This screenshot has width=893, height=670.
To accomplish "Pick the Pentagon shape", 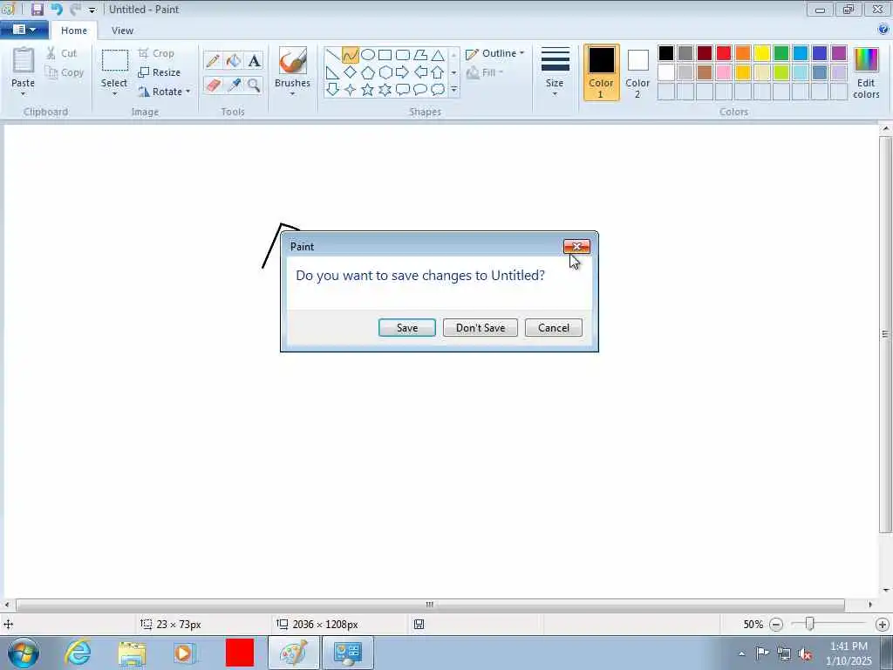I will coord(368,72).
